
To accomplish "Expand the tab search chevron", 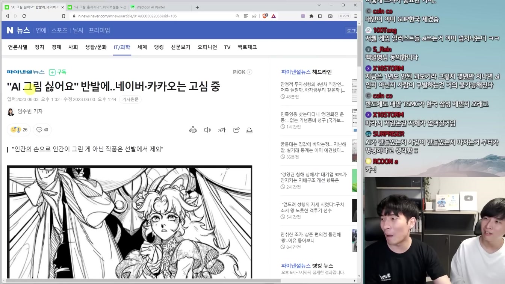I will 319,5.
